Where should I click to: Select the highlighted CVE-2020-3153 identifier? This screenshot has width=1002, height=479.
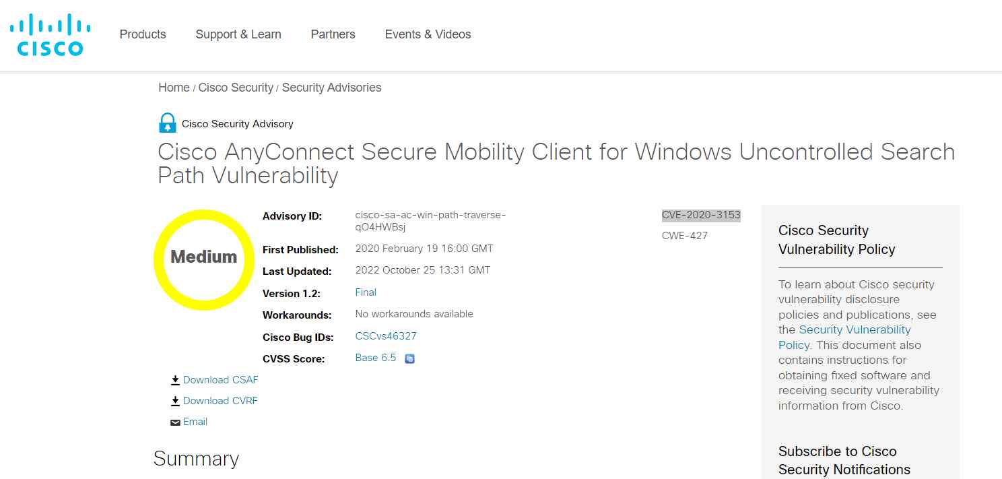(x=700, y=214)
